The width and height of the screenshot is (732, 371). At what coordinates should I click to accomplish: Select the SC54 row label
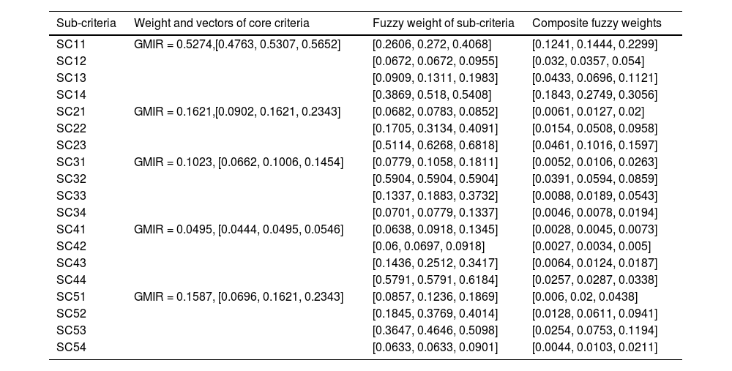(x=71, y=347)
